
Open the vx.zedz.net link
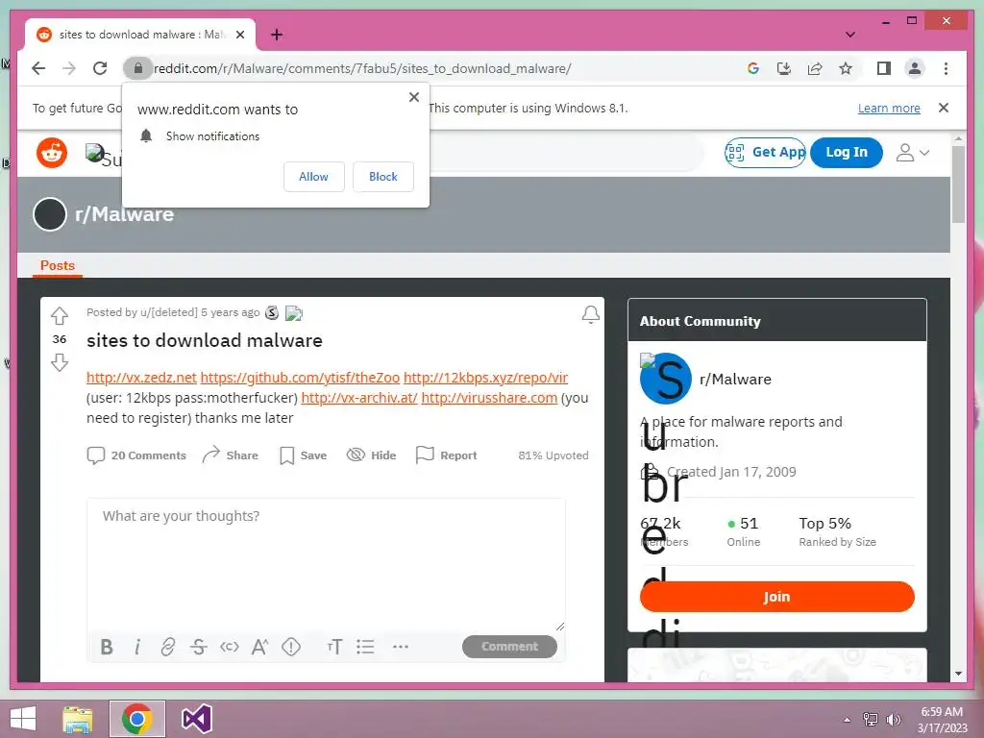click(x=141, y=378)
